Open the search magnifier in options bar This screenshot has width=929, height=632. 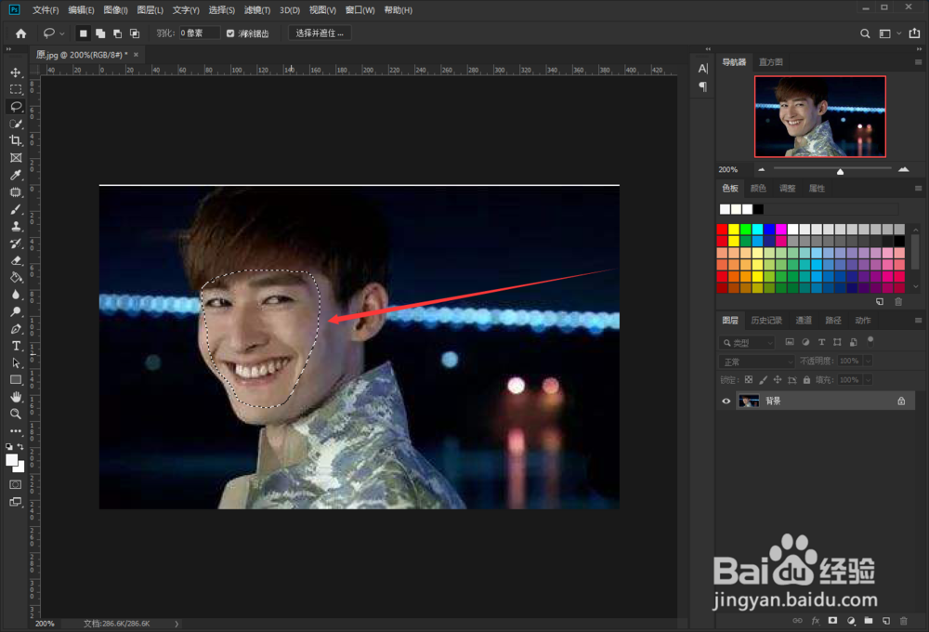[x=865, y=33]
